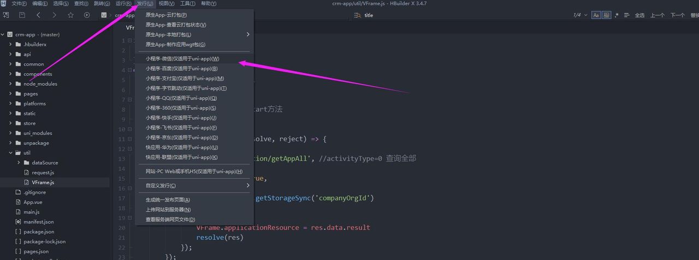Open App.vue in the file tree
The image size is (699, 260).
[x=33, y=202]
